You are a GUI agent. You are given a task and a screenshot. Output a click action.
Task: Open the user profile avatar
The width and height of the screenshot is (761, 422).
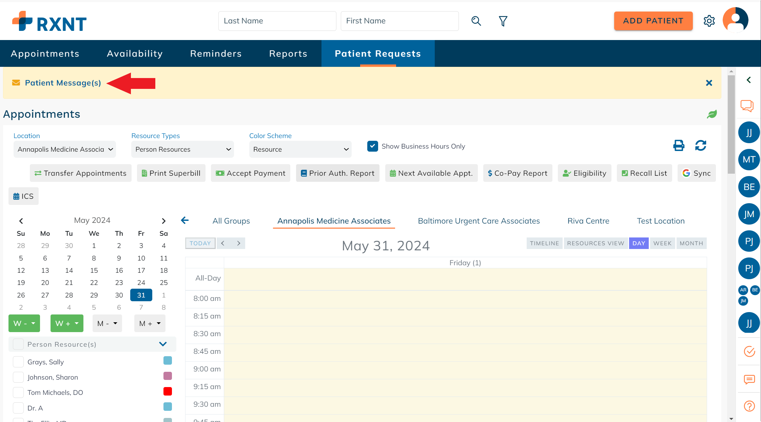pos(735,20)
